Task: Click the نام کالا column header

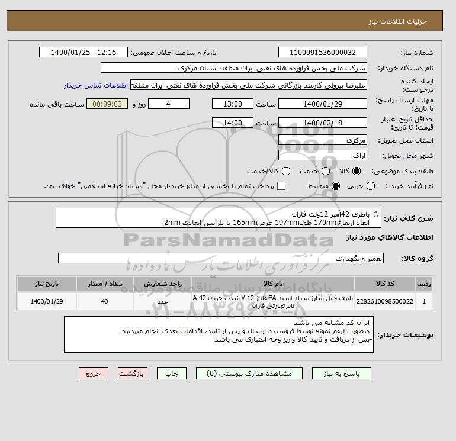Action: [273, 284]
